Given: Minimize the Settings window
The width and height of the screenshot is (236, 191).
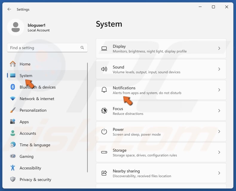Looking at the screenshot, I should click(200, 7).
